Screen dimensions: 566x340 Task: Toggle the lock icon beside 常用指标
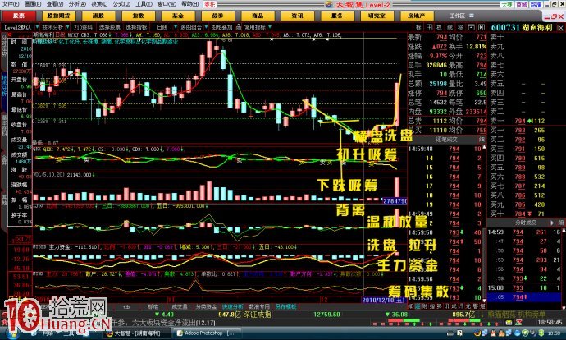coord(239,27)
